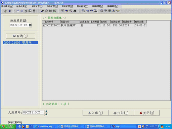The height and width of the screenshot is (129, 172).
Task: Click the 查询[S] button
Action: click(21, 36)
